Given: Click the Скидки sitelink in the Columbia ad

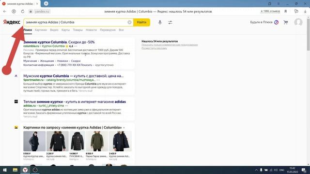Looking at the screenshot, I should (x=76, y=61).
